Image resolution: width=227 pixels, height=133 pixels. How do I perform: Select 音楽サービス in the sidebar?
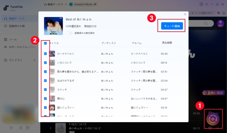(x=20, y=18)
